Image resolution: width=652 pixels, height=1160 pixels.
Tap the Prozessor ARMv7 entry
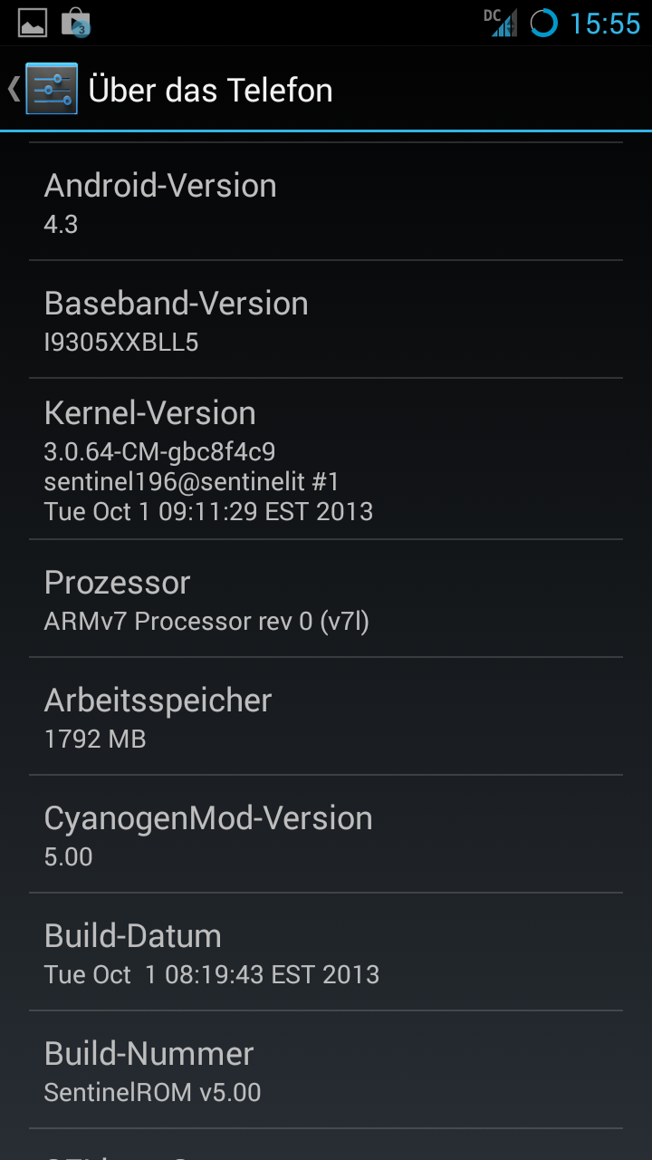326,599
